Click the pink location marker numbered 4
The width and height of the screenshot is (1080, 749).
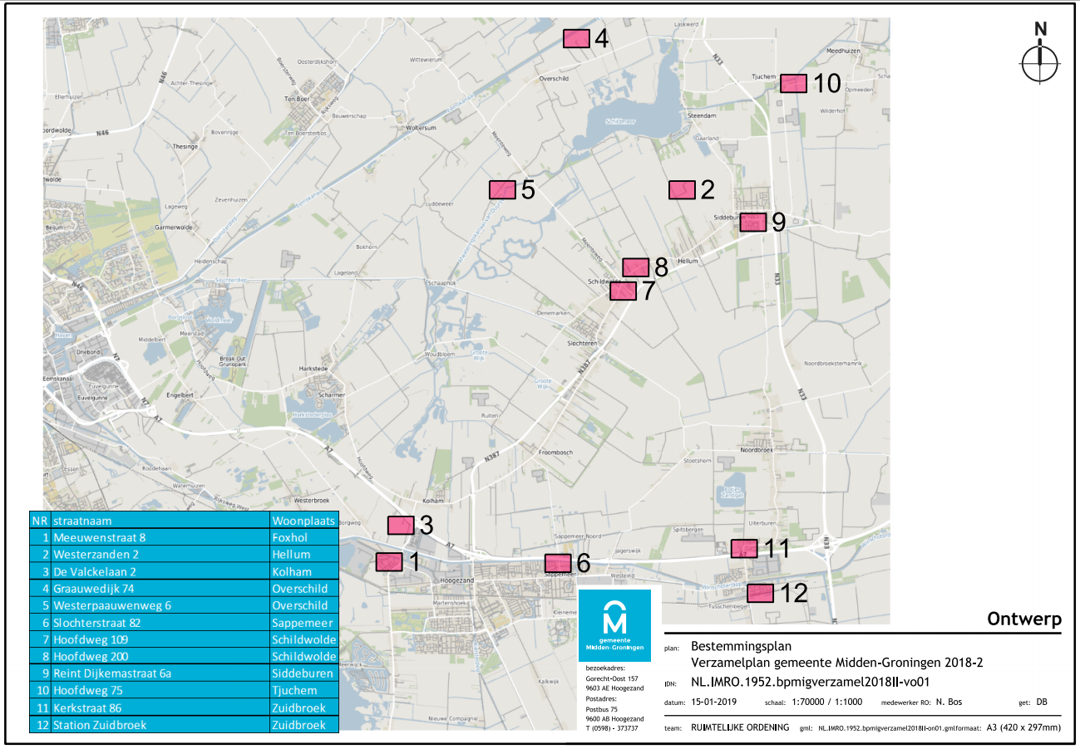click(576, 38)
